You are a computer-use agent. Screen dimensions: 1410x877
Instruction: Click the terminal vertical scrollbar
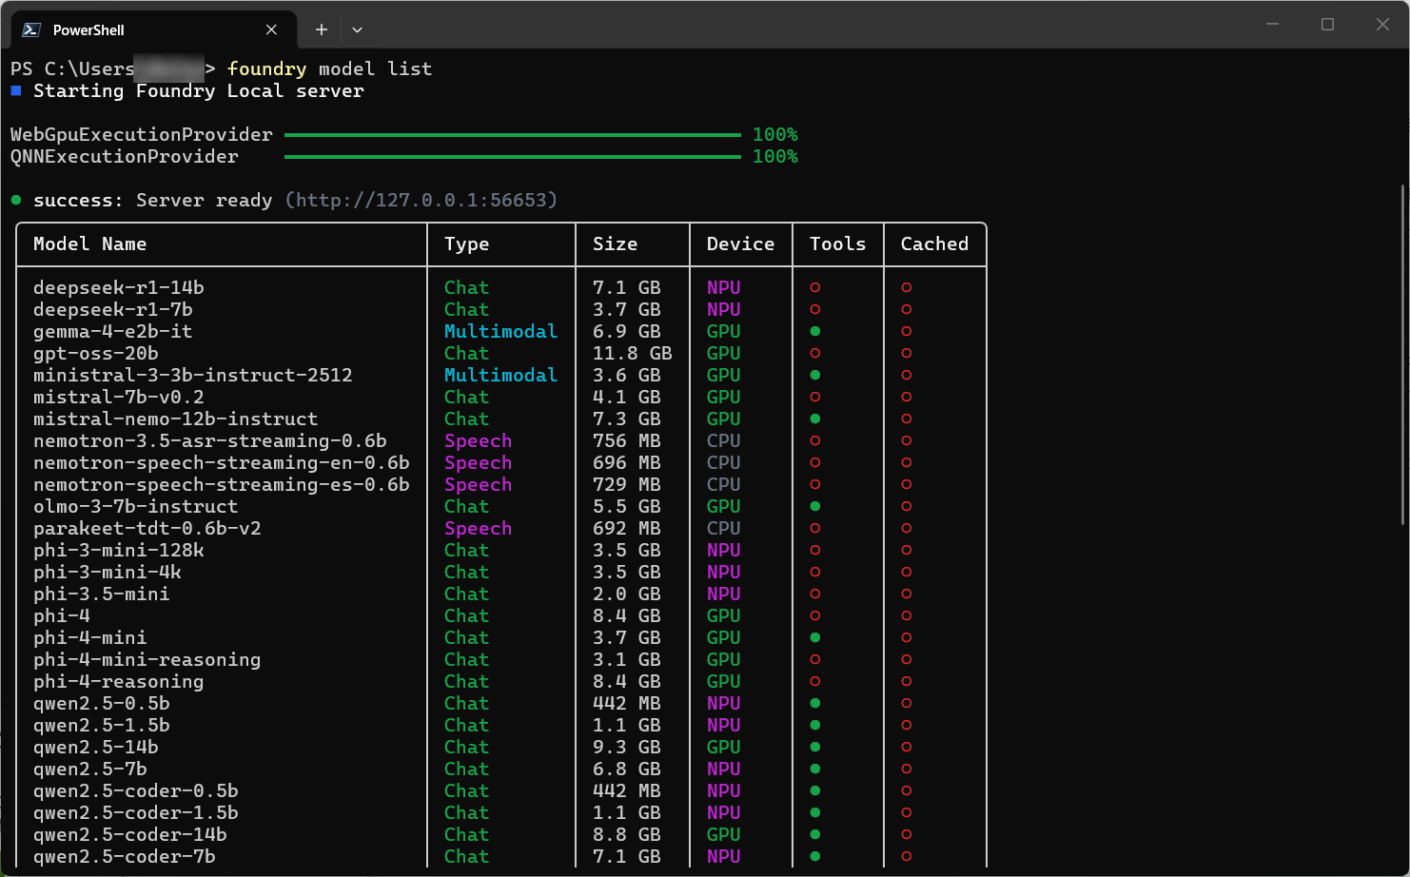(1404, 354)
